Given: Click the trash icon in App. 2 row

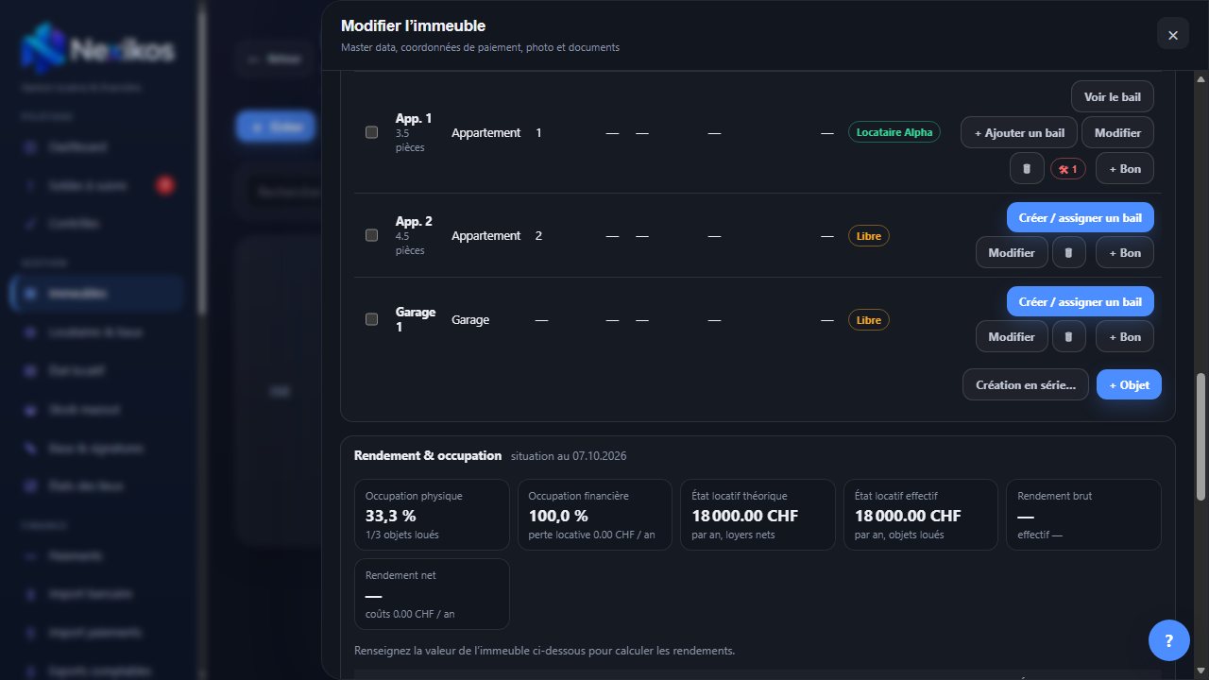Looking at the screenshot, I should 1068,252.
